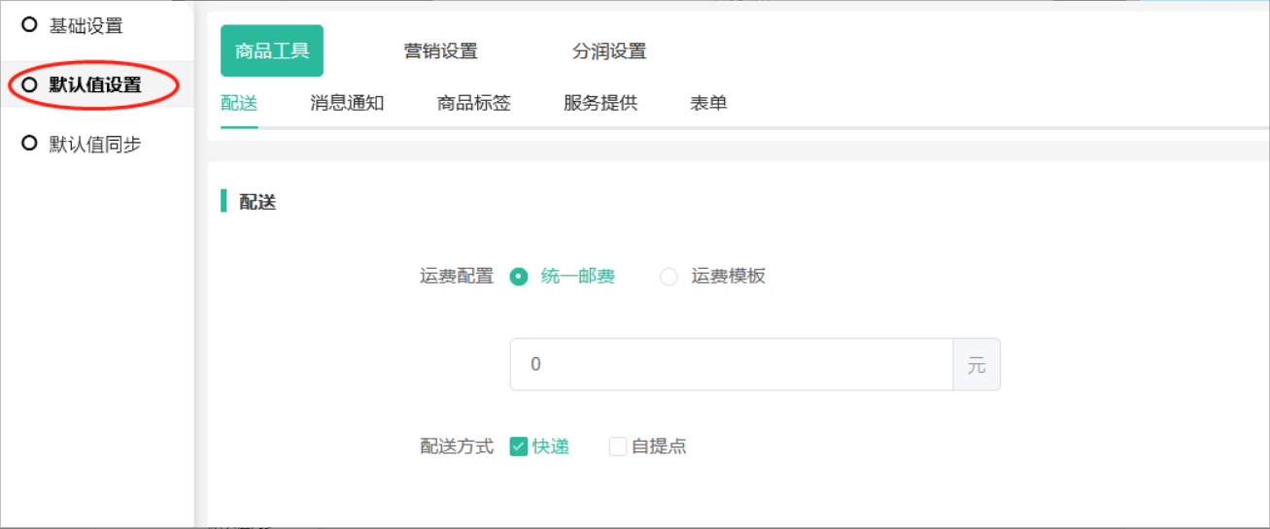1270x529 pixels.
Task: Go to 默认值同步 in the sidebar
Action: [x=95, y=145]
